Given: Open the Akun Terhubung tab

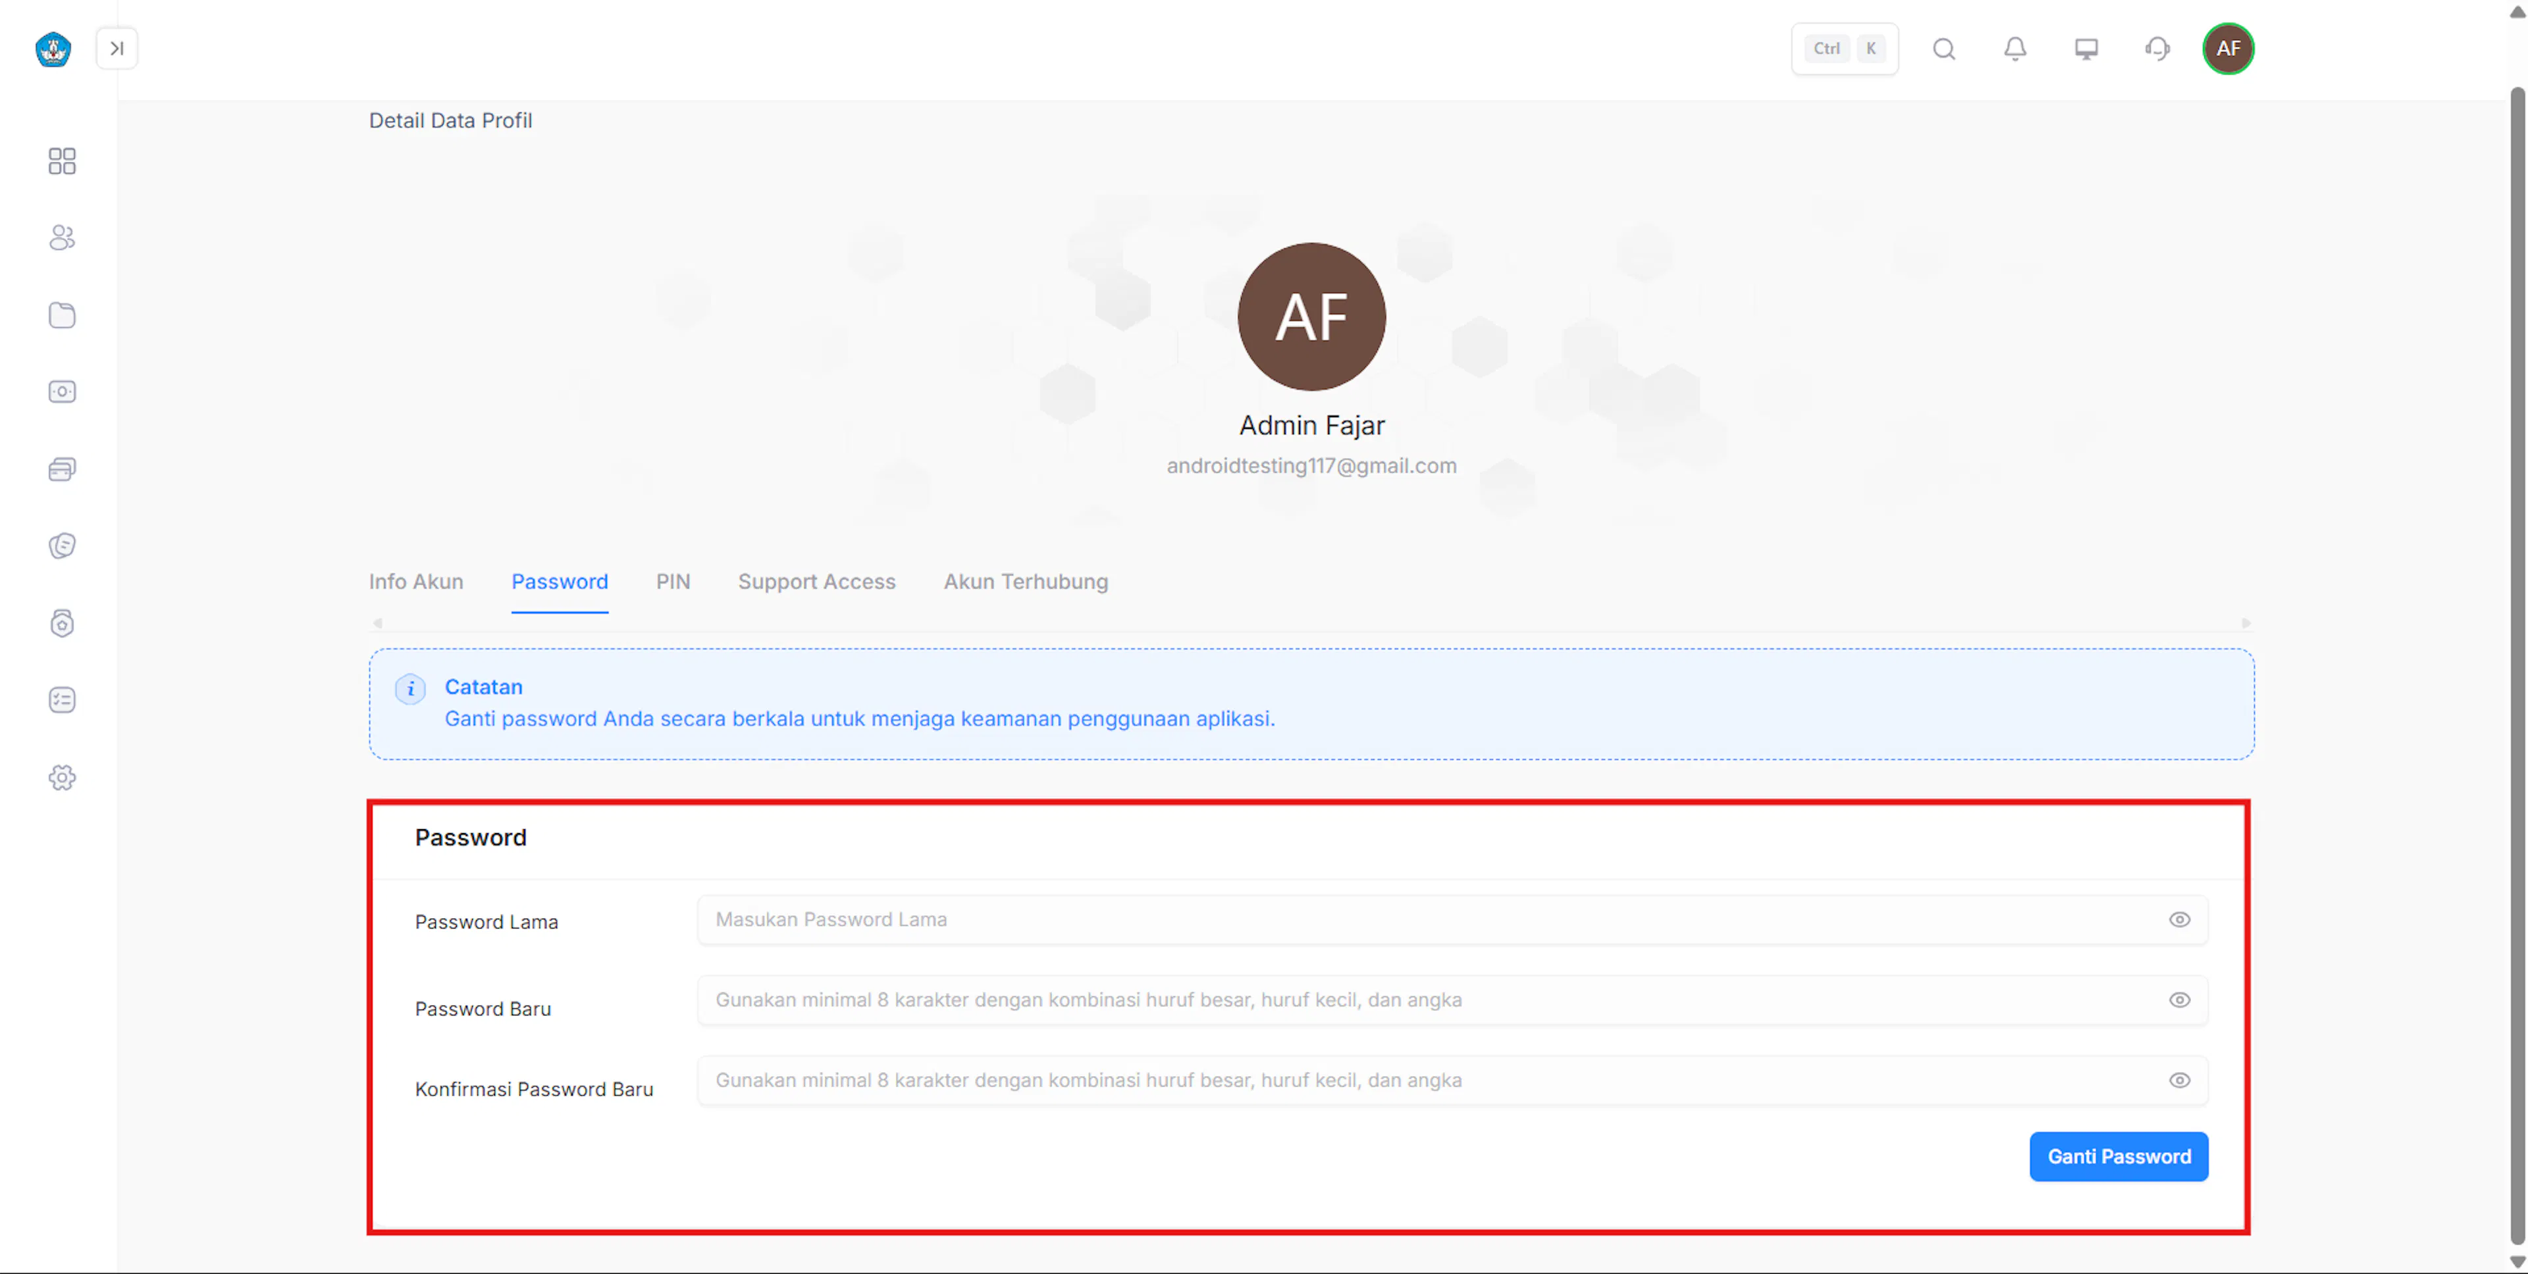Looking at the screenshot, I should [1026, 582].
